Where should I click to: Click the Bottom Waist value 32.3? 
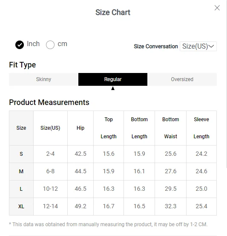170,206
